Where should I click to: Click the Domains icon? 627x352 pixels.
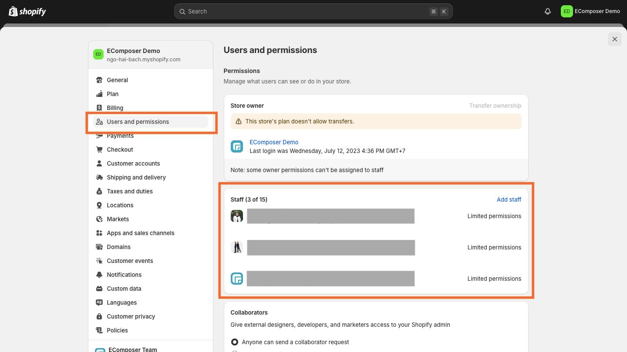point(99,247)
